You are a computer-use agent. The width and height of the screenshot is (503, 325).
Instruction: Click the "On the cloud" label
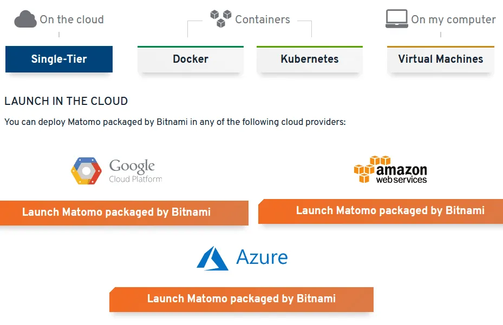pos(71,19)
